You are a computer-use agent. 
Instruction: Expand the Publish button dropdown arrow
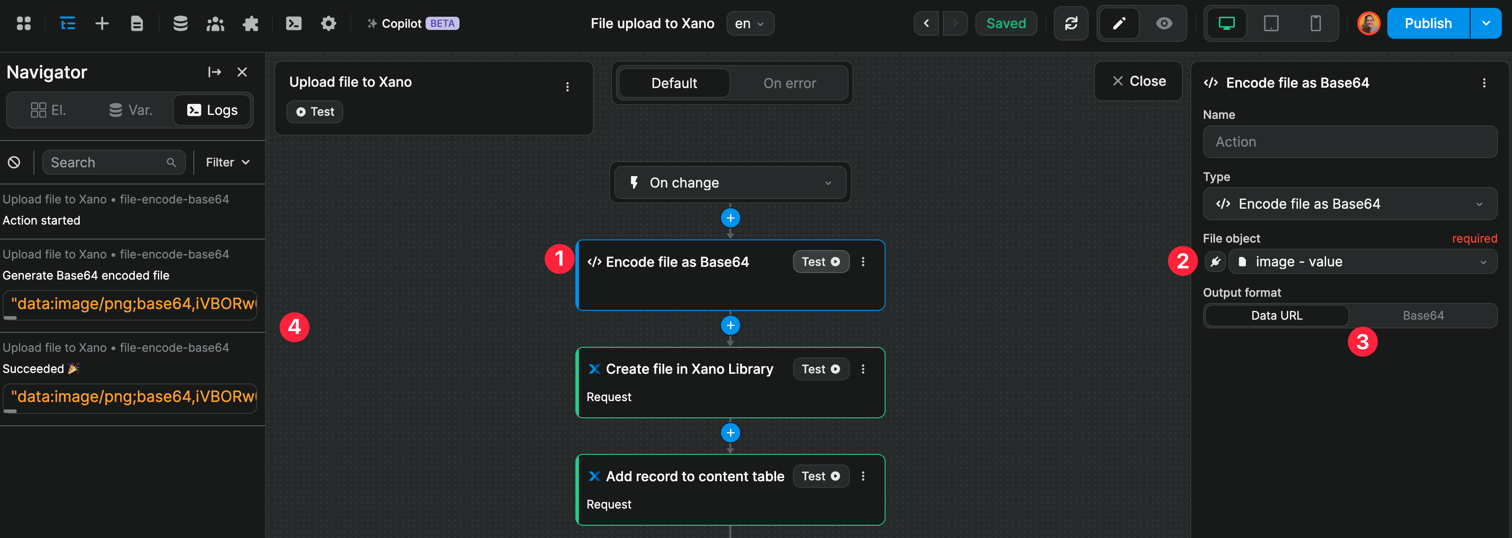coord(1486,23)
